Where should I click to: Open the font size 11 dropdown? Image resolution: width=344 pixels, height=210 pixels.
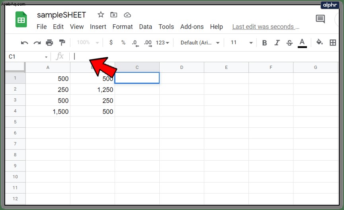(242, 43)
